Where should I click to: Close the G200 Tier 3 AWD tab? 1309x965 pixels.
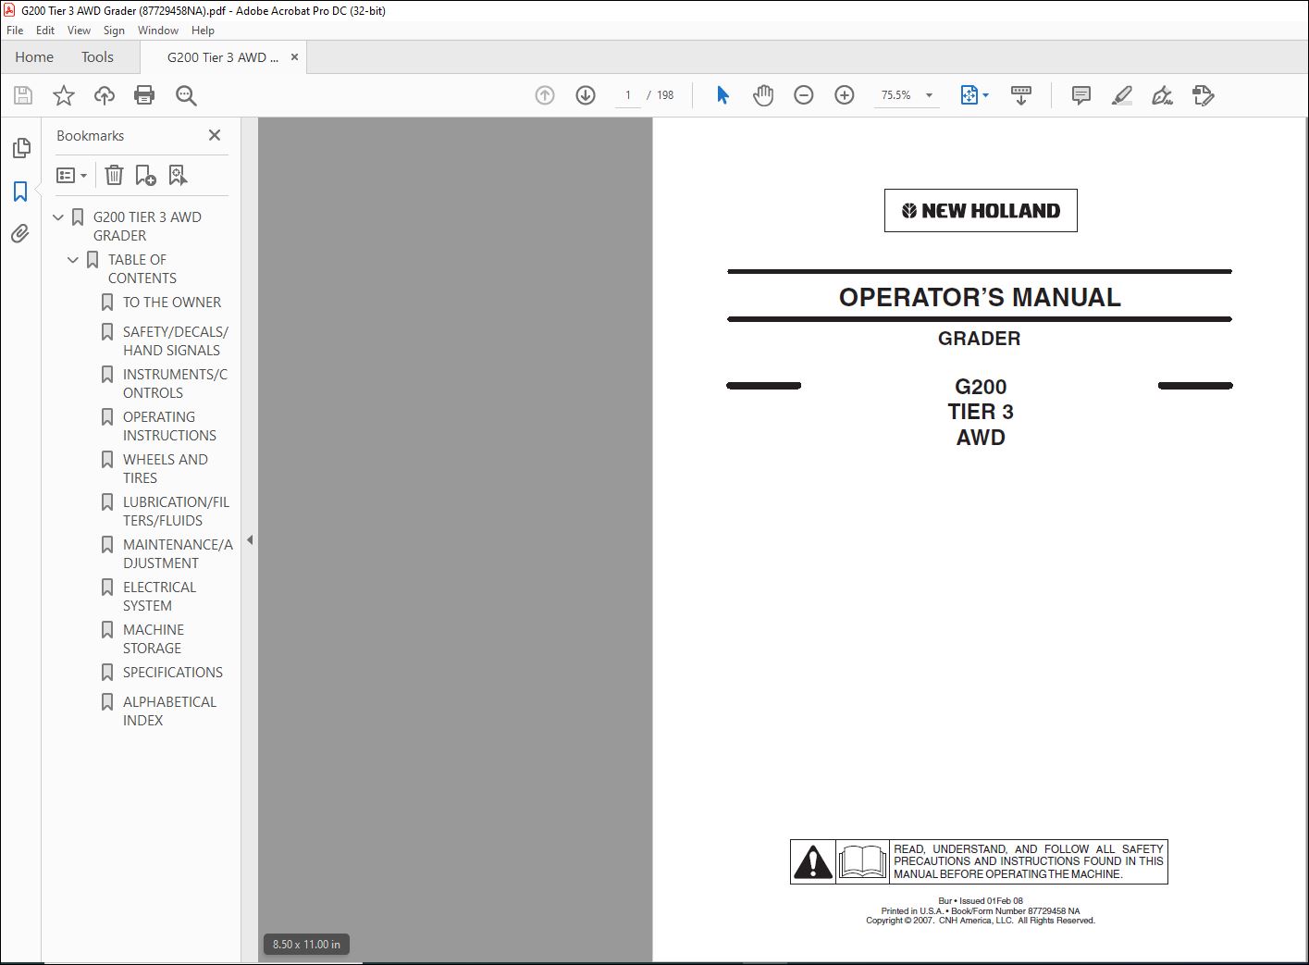[294, 57]
